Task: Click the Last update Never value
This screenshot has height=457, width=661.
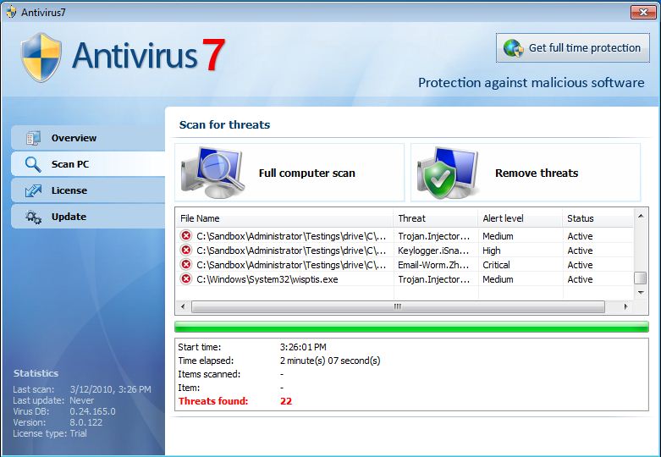Action: (x=82, y=400)
